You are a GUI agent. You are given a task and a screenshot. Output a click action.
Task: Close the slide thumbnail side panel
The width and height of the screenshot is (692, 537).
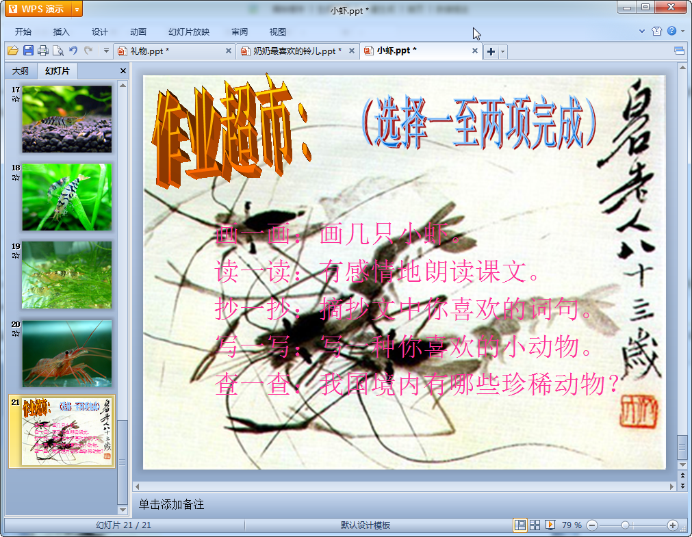[123, 70]
